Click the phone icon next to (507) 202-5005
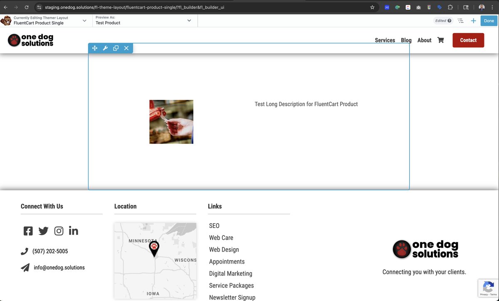The height and width of the screenshot is (301, 499). (x=25, y=251)
